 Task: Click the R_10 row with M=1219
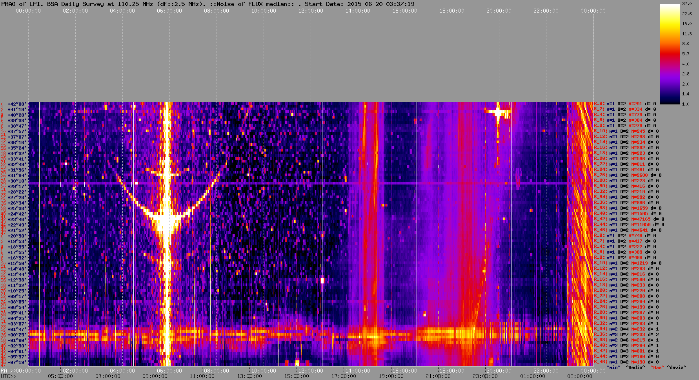[x=628, y=263]
